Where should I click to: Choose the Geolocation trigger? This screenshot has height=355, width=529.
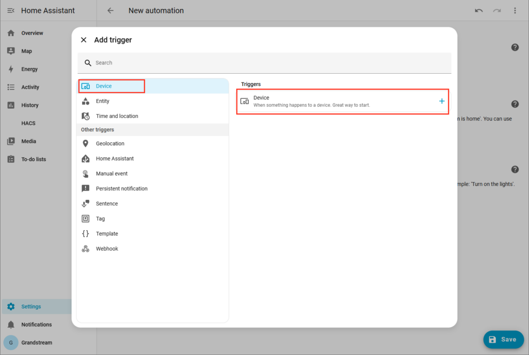pyautogui.click(x=153, y=143)
